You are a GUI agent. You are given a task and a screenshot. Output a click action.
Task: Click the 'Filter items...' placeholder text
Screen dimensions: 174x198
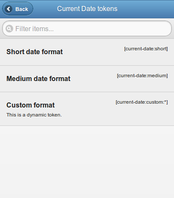point(34,29)
